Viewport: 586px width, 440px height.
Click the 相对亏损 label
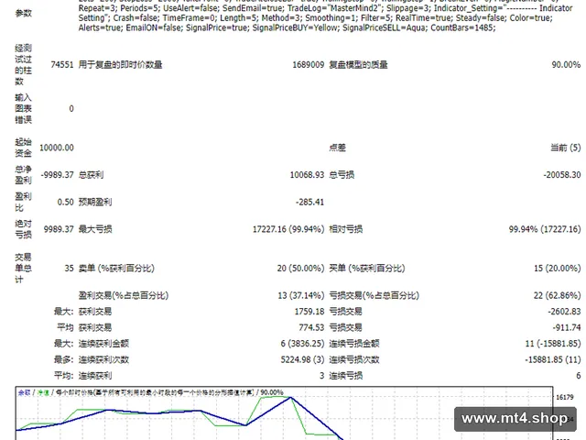click(346, 229)
